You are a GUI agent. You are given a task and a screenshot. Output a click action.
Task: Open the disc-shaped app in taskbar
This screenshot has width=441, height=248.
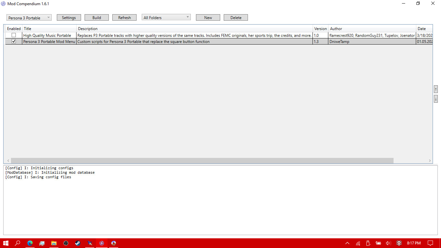pos(114,243)
